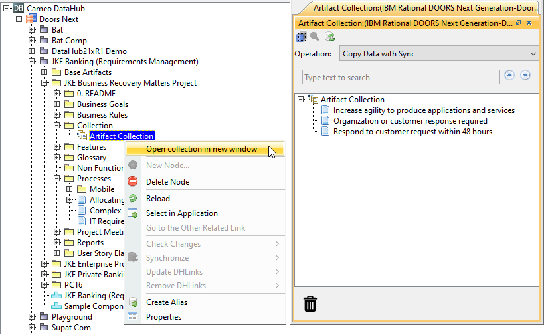Select the JKE Business Recovery Matters Project folder
Viewport: 546px width, 335px height.
pyautogui.click(x=130, y=83)
